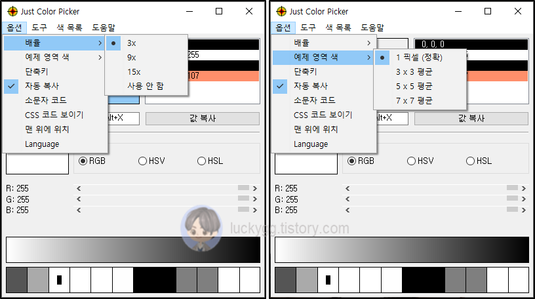The image size is (535, 299).
Task: Click 맨 위에 위치 in left window menu
Action: tap(54, 129)
